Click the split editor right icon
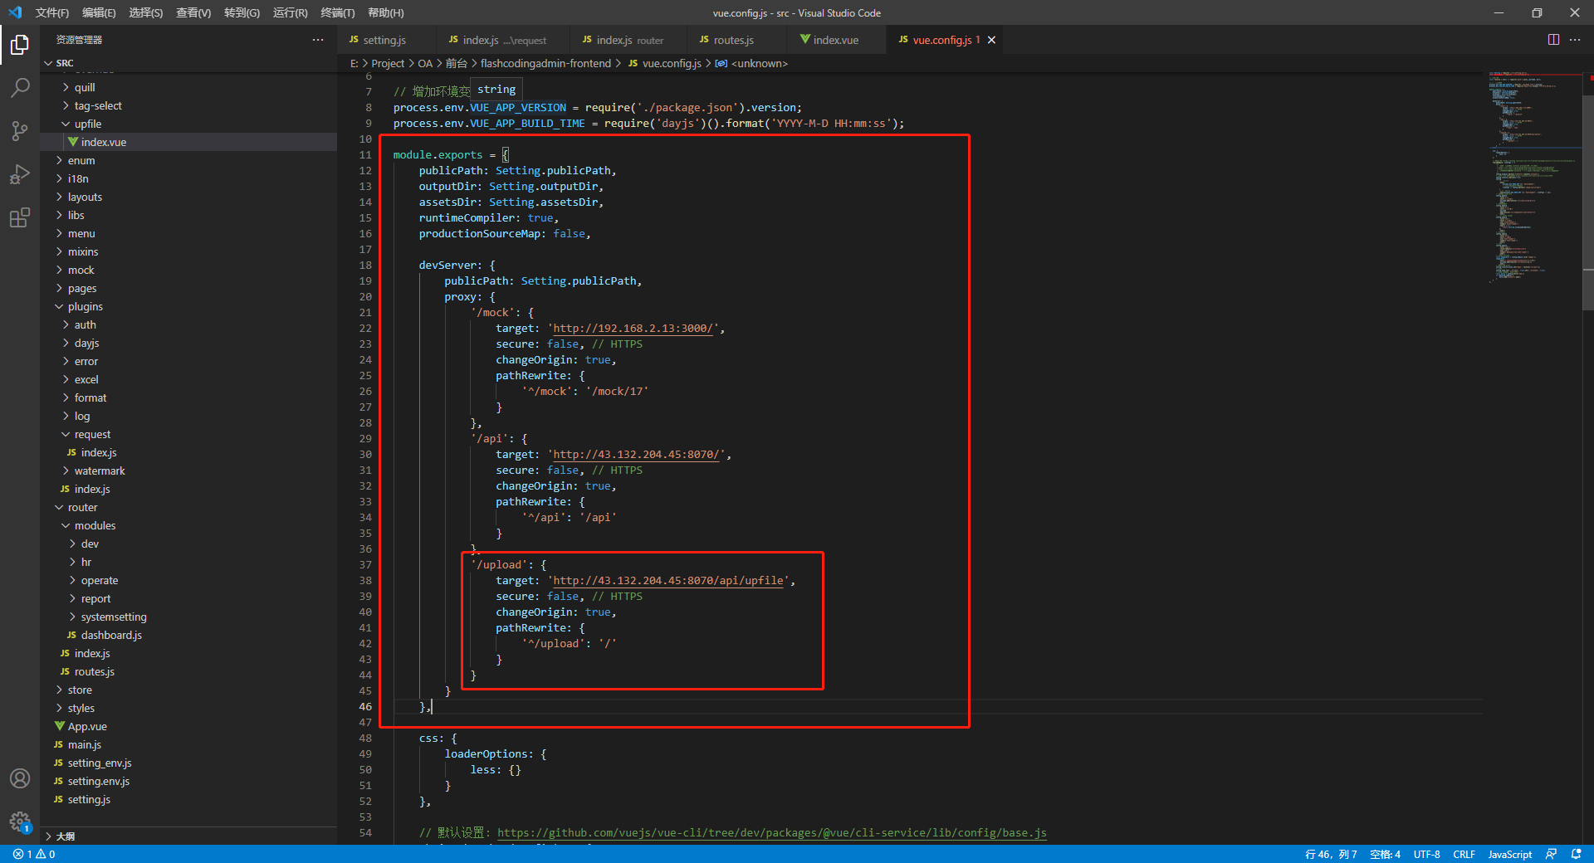This screenshot has width=1594, height=863. click(1553, 40)
